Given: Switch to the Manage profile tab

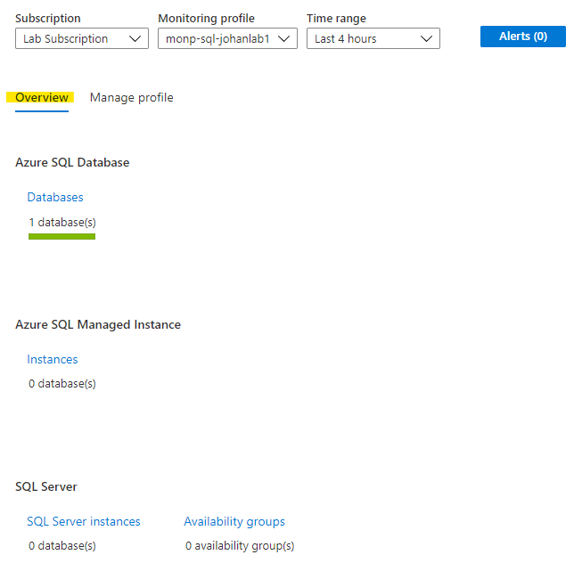Looking at the screenshot, I should point(131,98).
